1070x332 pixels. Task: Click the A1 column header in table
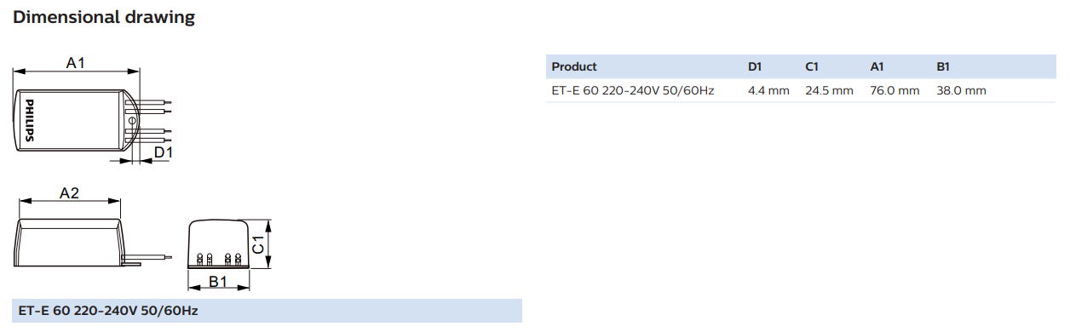click(877, 66)
